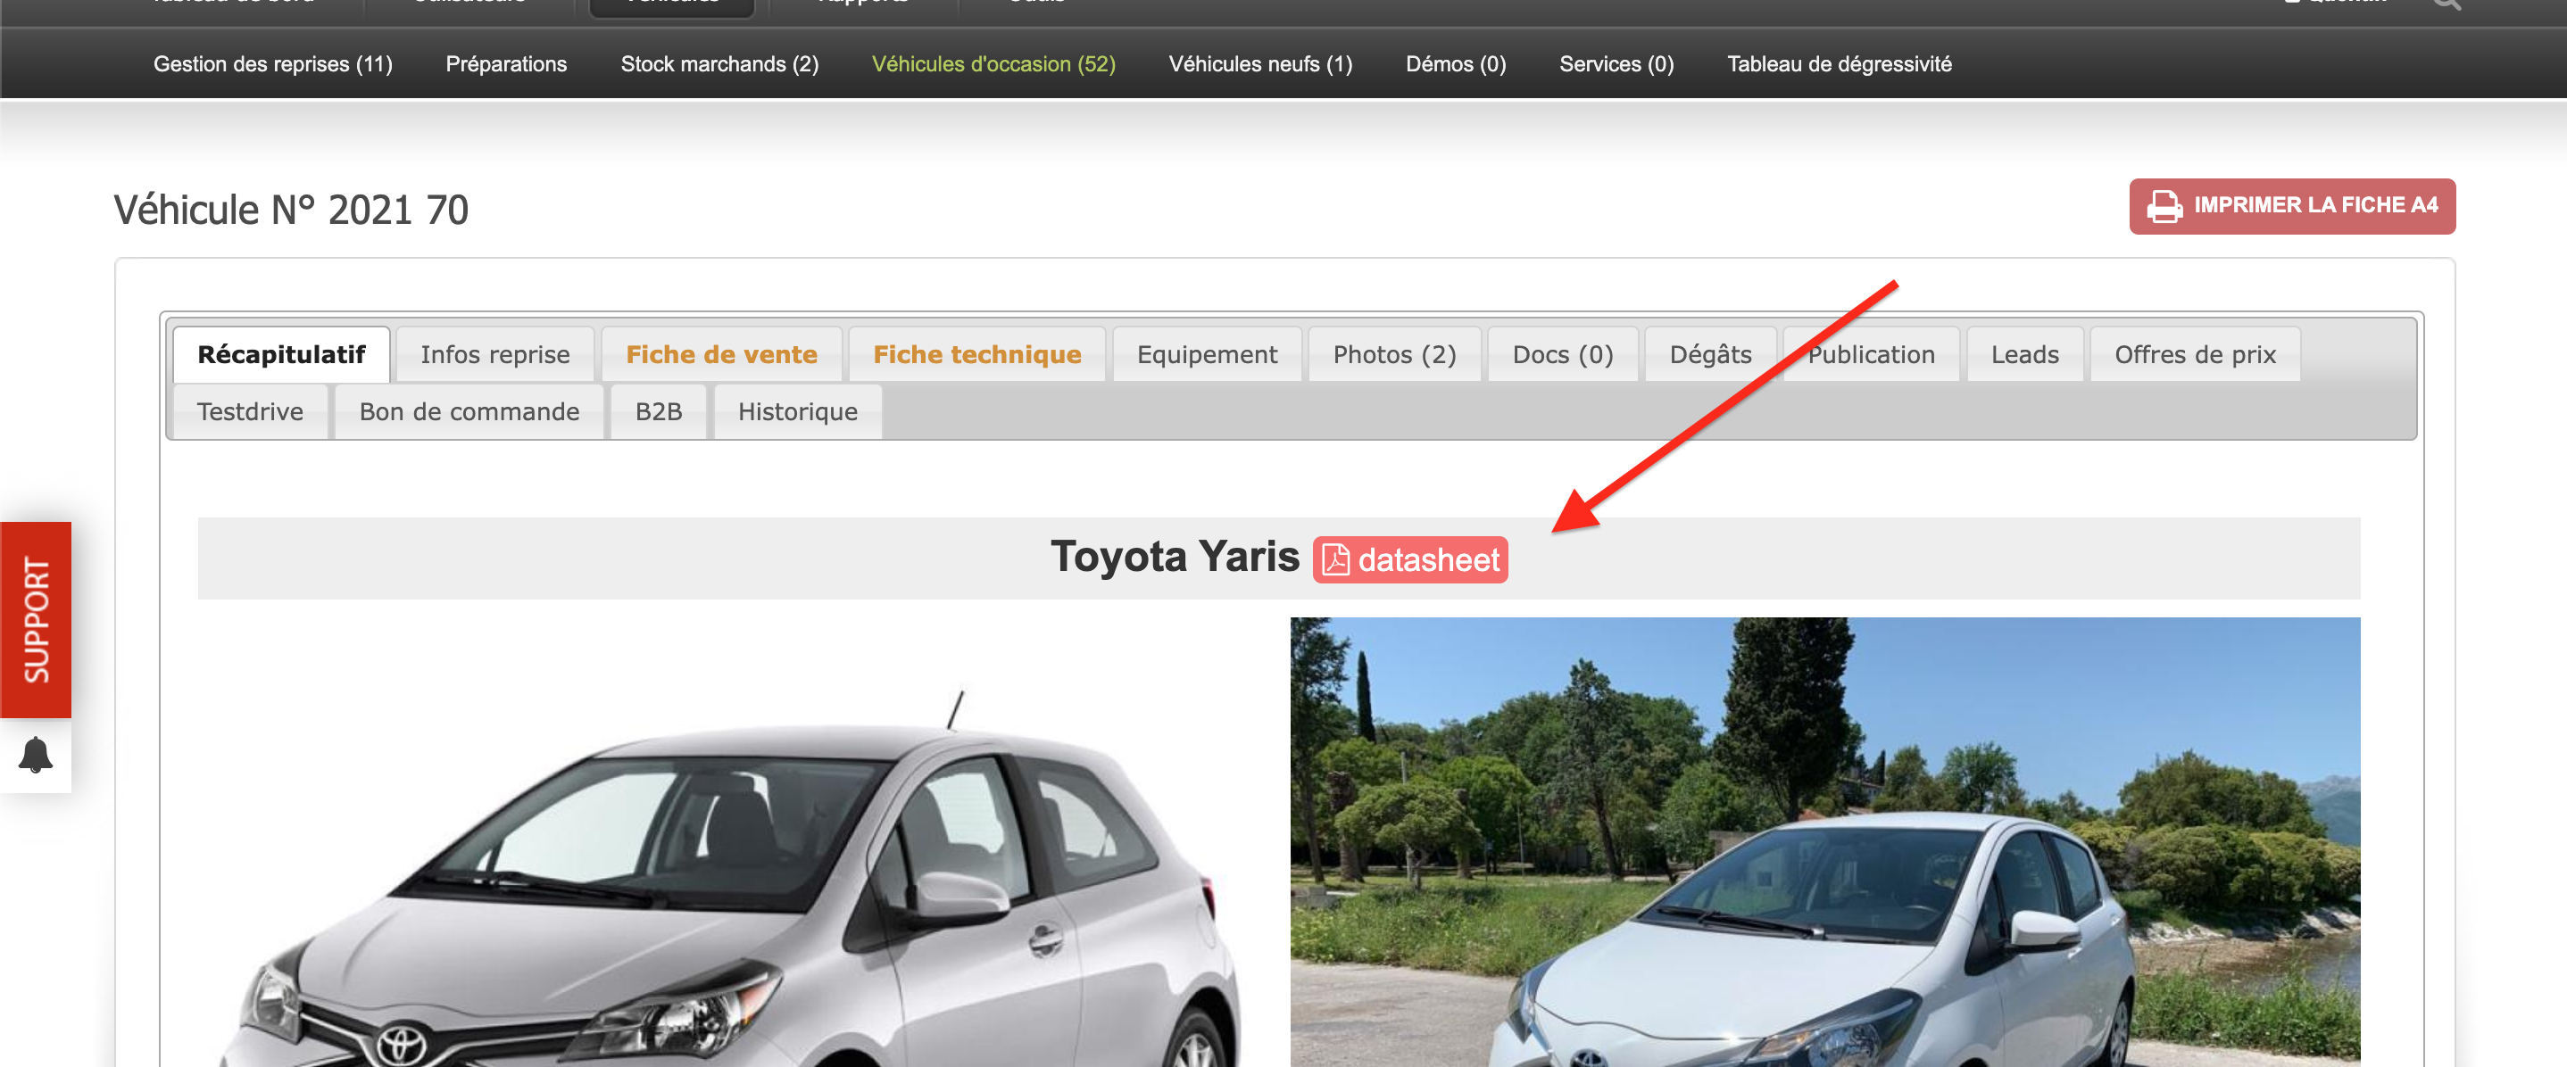The width and height of the screenshot is (2567, 1067).
Task: Select the B2B tab
Action: coord(659,411)
